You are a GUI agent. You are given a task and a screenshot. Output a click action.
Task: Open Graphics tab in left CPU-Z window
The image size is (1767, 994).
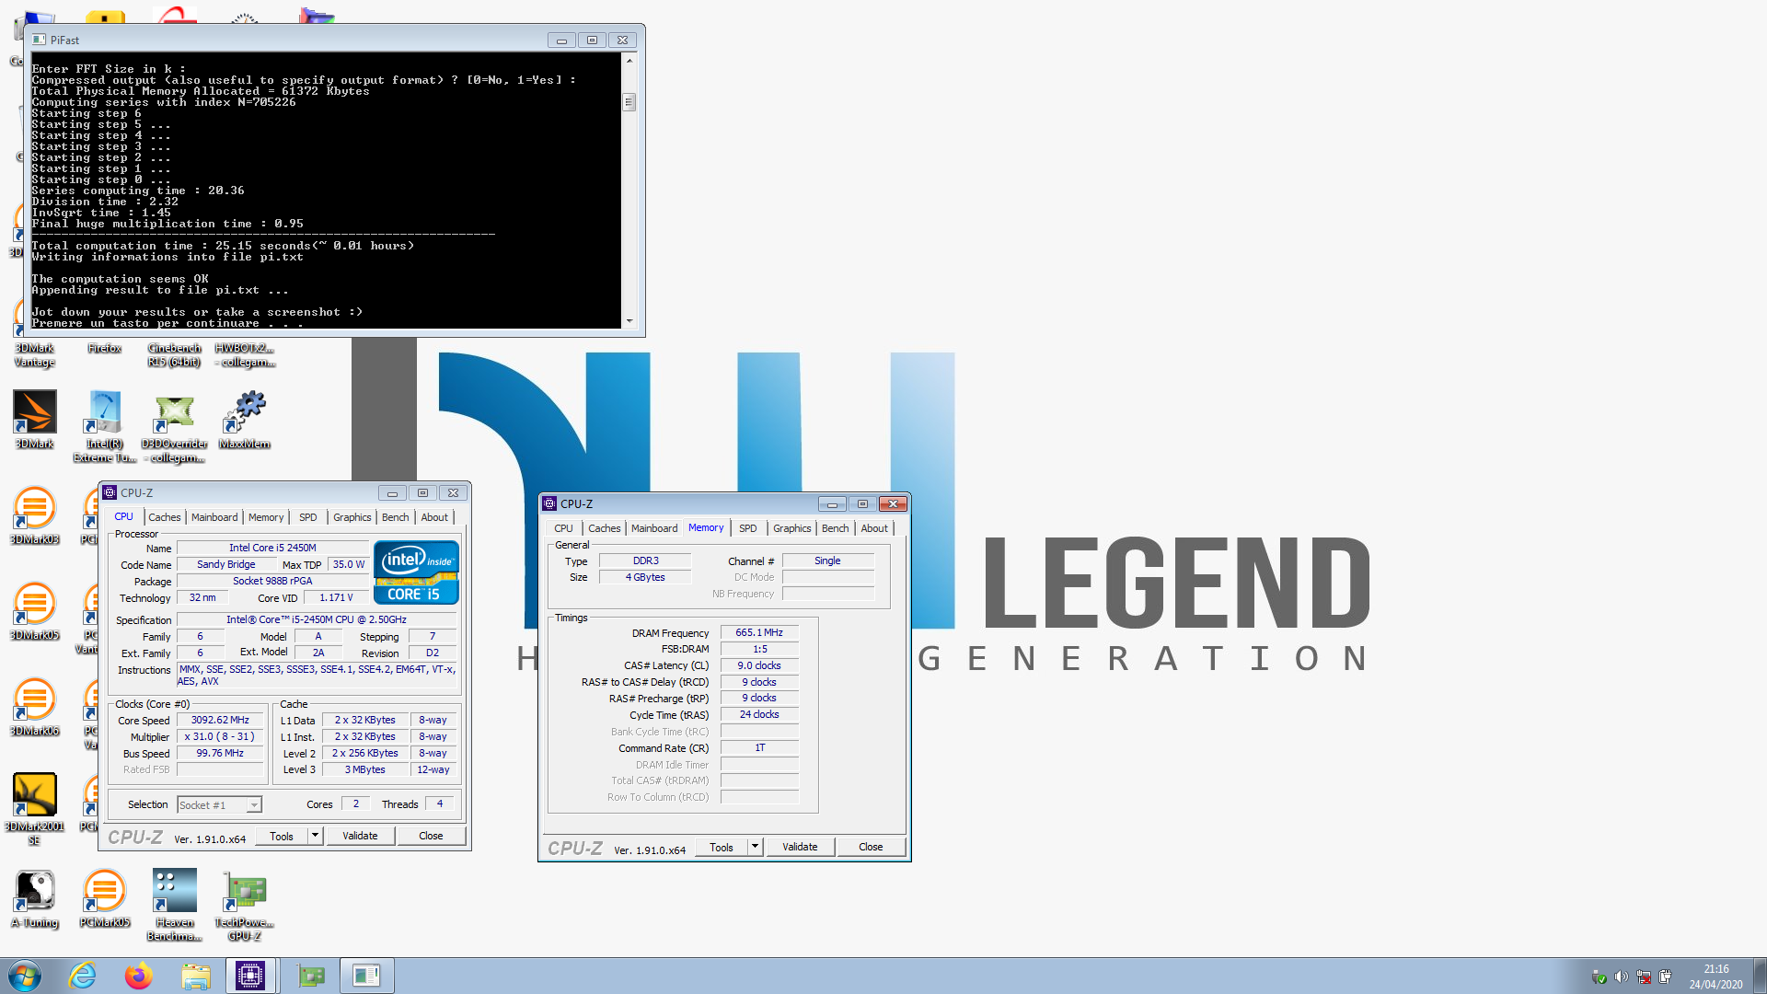[352, 517]
